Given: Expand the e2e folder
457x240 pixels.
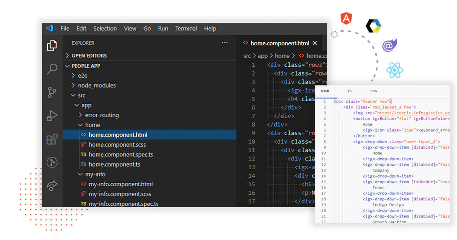Looking at the screenshot, I should tap(73, 76).
